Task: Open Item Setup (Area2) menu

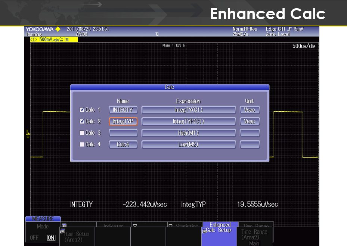Action: [x=77, y=236]
